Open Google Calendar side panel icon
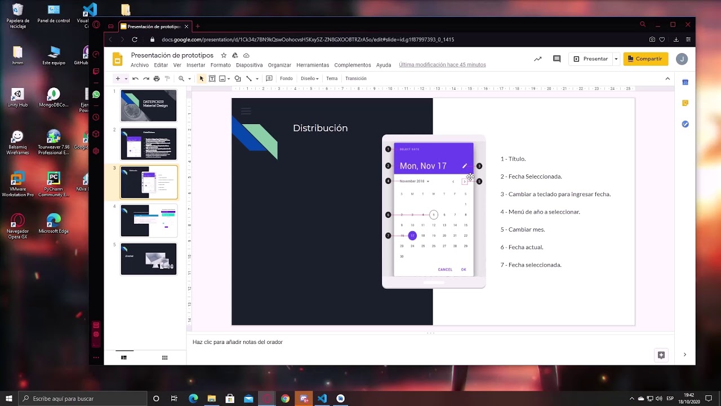Image resolution: width=721 pixels, height=406 pixels. 686,82
